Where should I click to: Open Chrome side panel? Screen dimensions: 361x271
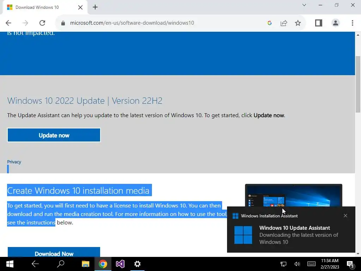(319, 23)
